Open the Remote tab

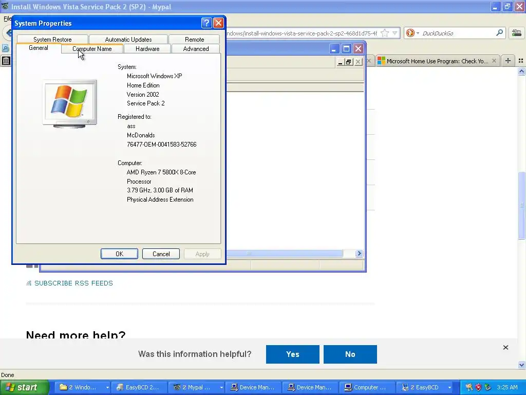coord(194,39)
